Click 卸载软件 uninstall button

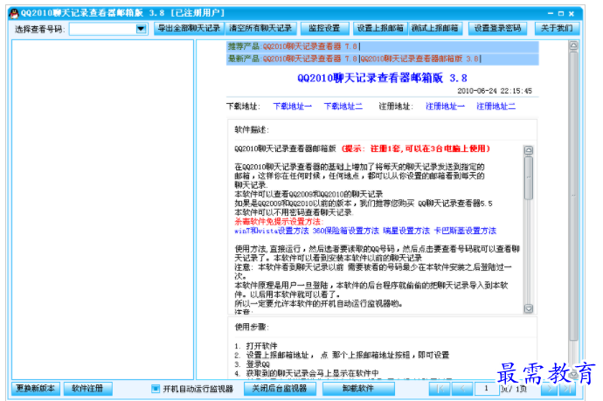pyautogui.click(x=358, y=388)
